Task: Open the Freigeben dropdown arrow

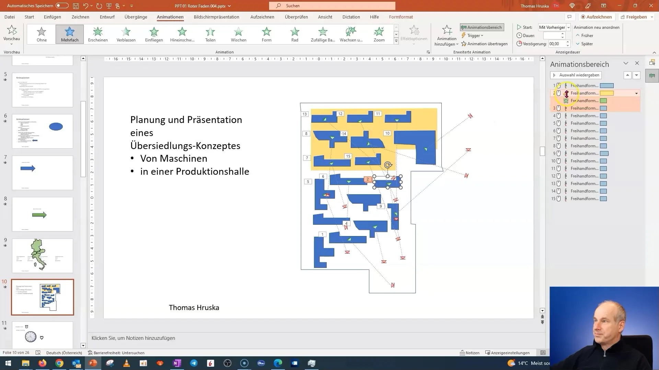Action: 652,17
